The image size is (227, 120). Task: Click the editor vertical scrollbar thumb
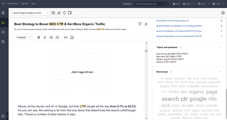146,51
